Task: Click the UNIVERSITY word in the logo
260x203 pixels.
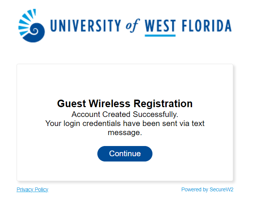Action: click(86, 26)
